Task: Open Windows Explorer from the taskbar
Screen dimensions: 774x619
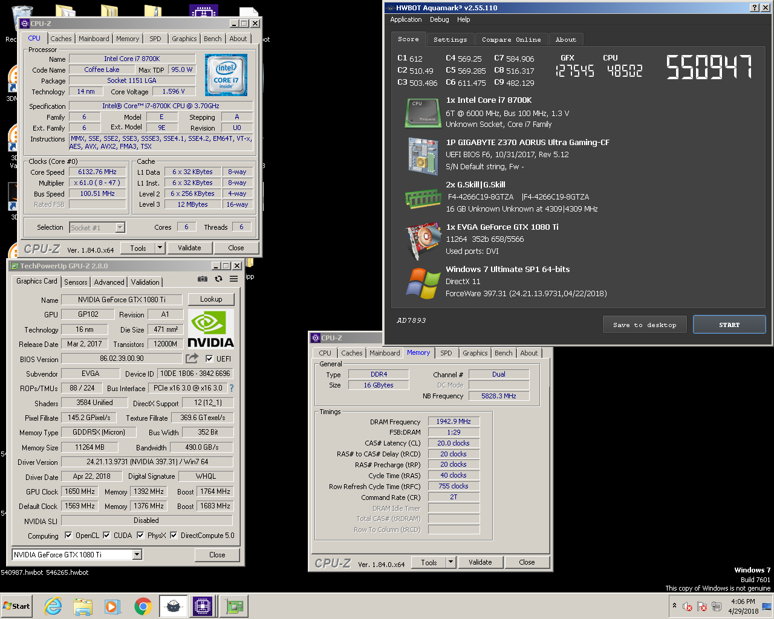Action: [83, 606]
